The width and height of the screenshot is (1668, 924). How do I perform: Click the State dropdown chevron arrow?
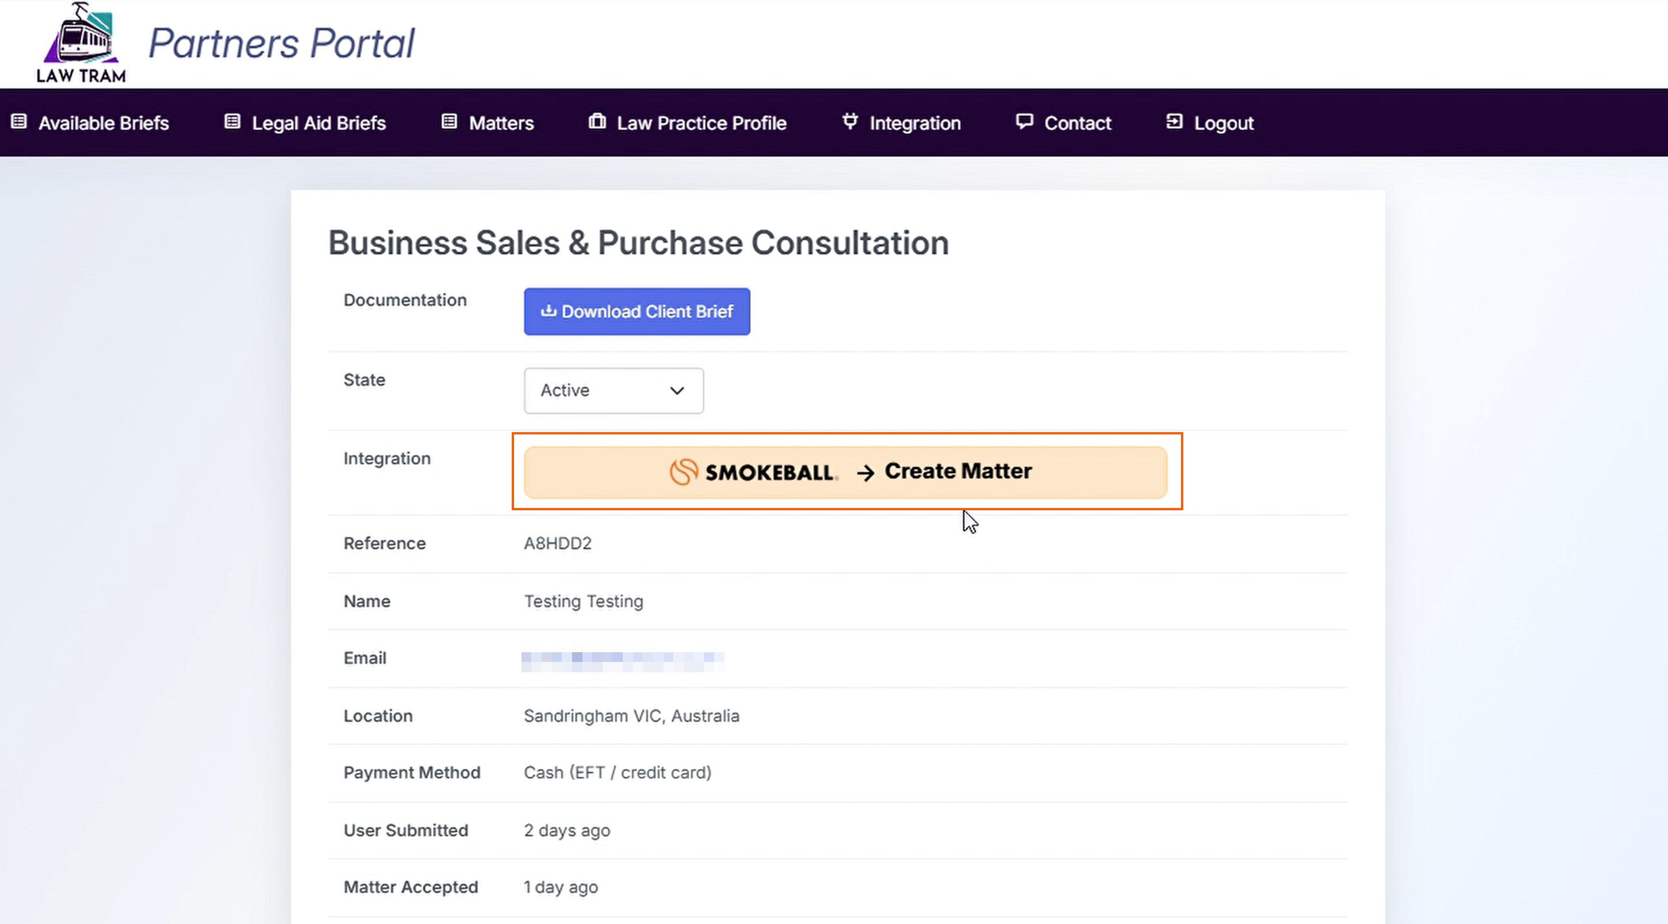tap(677, 391)
